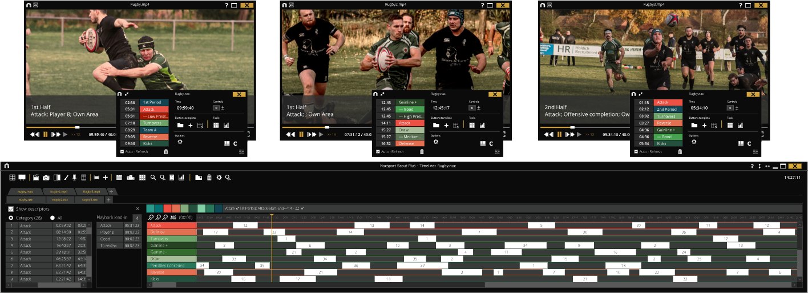Click trash icon in Rugby3.mp4 register panel
Screen dimensions: 808x293
680,152
